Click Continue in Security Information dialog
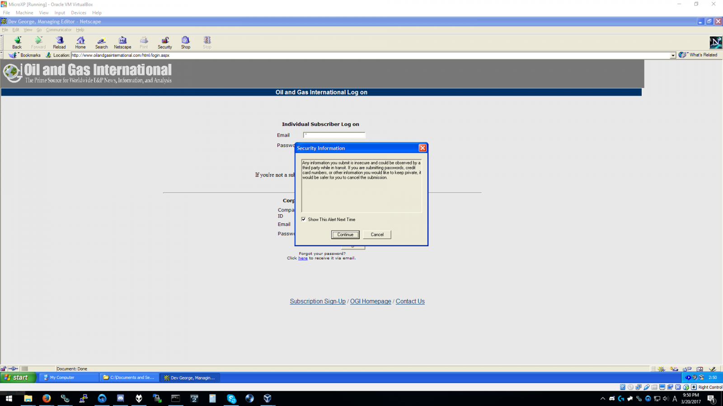Screen dimensions: 723x406 (x=345, y=235)
